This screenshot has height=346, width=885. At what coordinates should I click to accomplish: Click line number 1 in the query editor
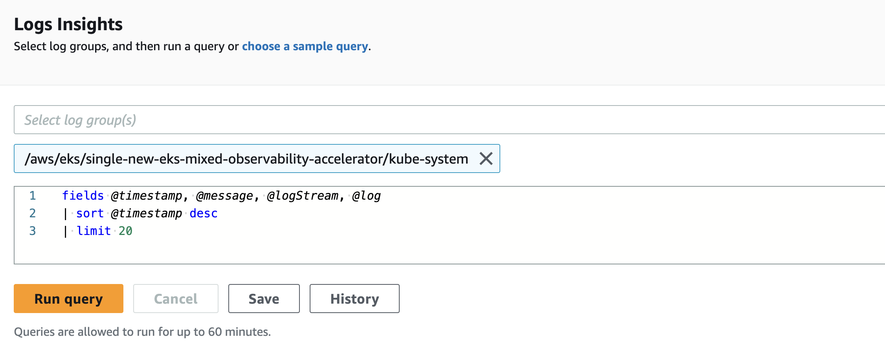33,195
